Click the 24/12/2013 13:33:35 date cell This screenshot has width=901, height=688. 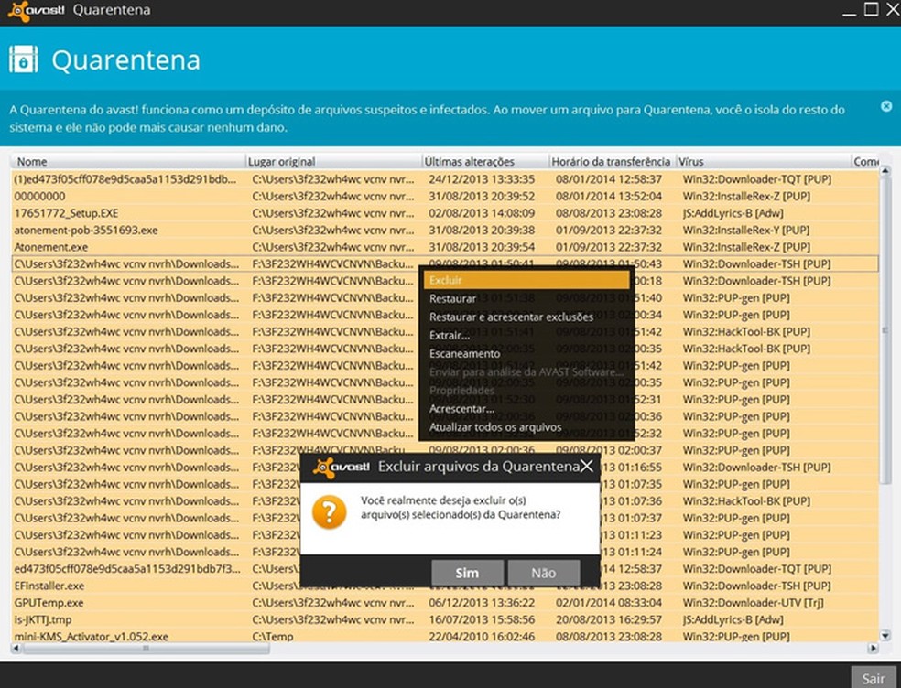tap(482, 179)
